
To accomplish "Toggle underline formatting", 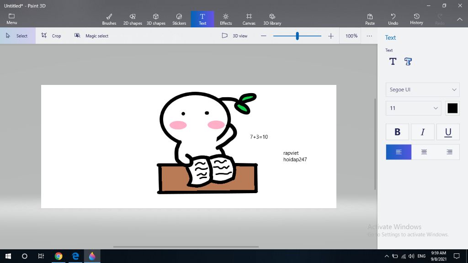I will click(x=448, y=132).
